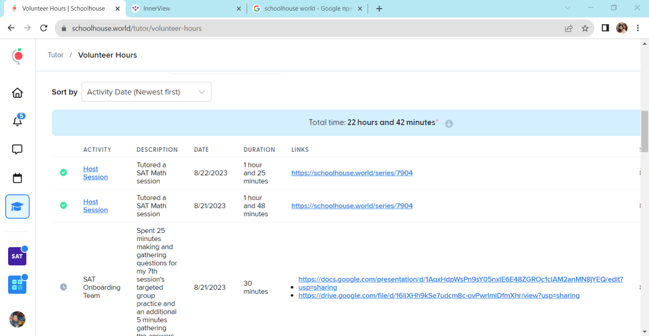Screen dimensions: 649x336
Task: Open the Chrome three-dot menu
Action: tap(638, 28)
